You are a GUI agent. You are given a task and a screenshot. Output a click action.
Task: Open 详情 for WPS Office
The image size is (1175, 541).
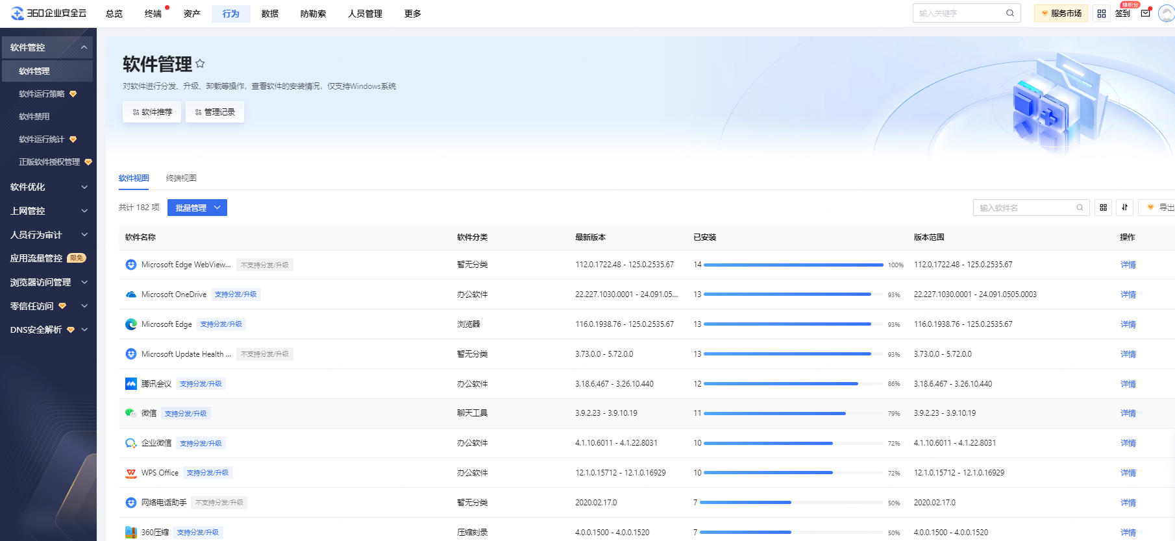1128,473
